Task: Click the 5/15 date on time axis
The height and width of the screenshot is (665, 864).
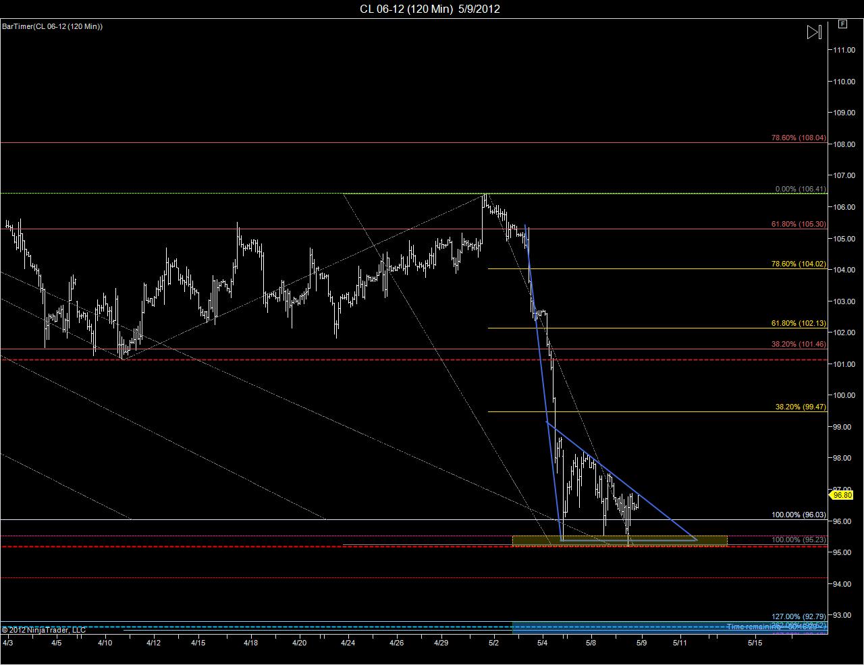Action: tap(755, 643)
